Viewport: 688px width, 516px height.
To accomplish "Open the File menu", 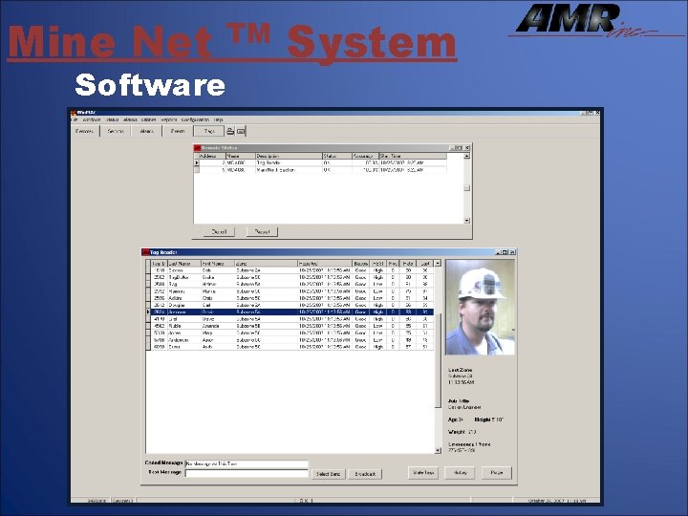I will pyautogui.click(x=75, y=119).
